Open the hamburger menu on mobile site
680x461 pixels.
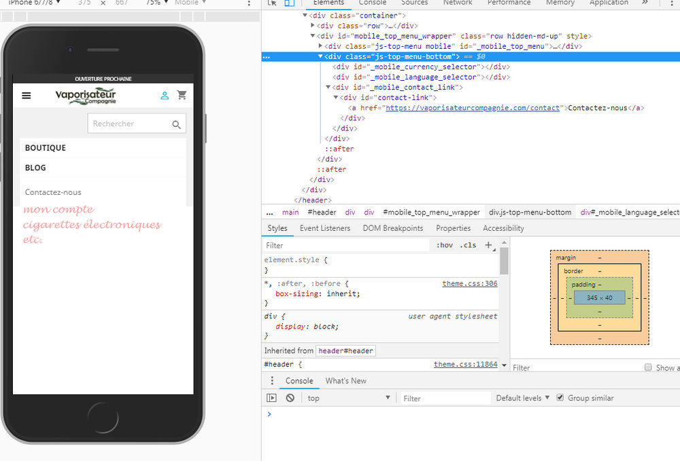click(27, 96)
